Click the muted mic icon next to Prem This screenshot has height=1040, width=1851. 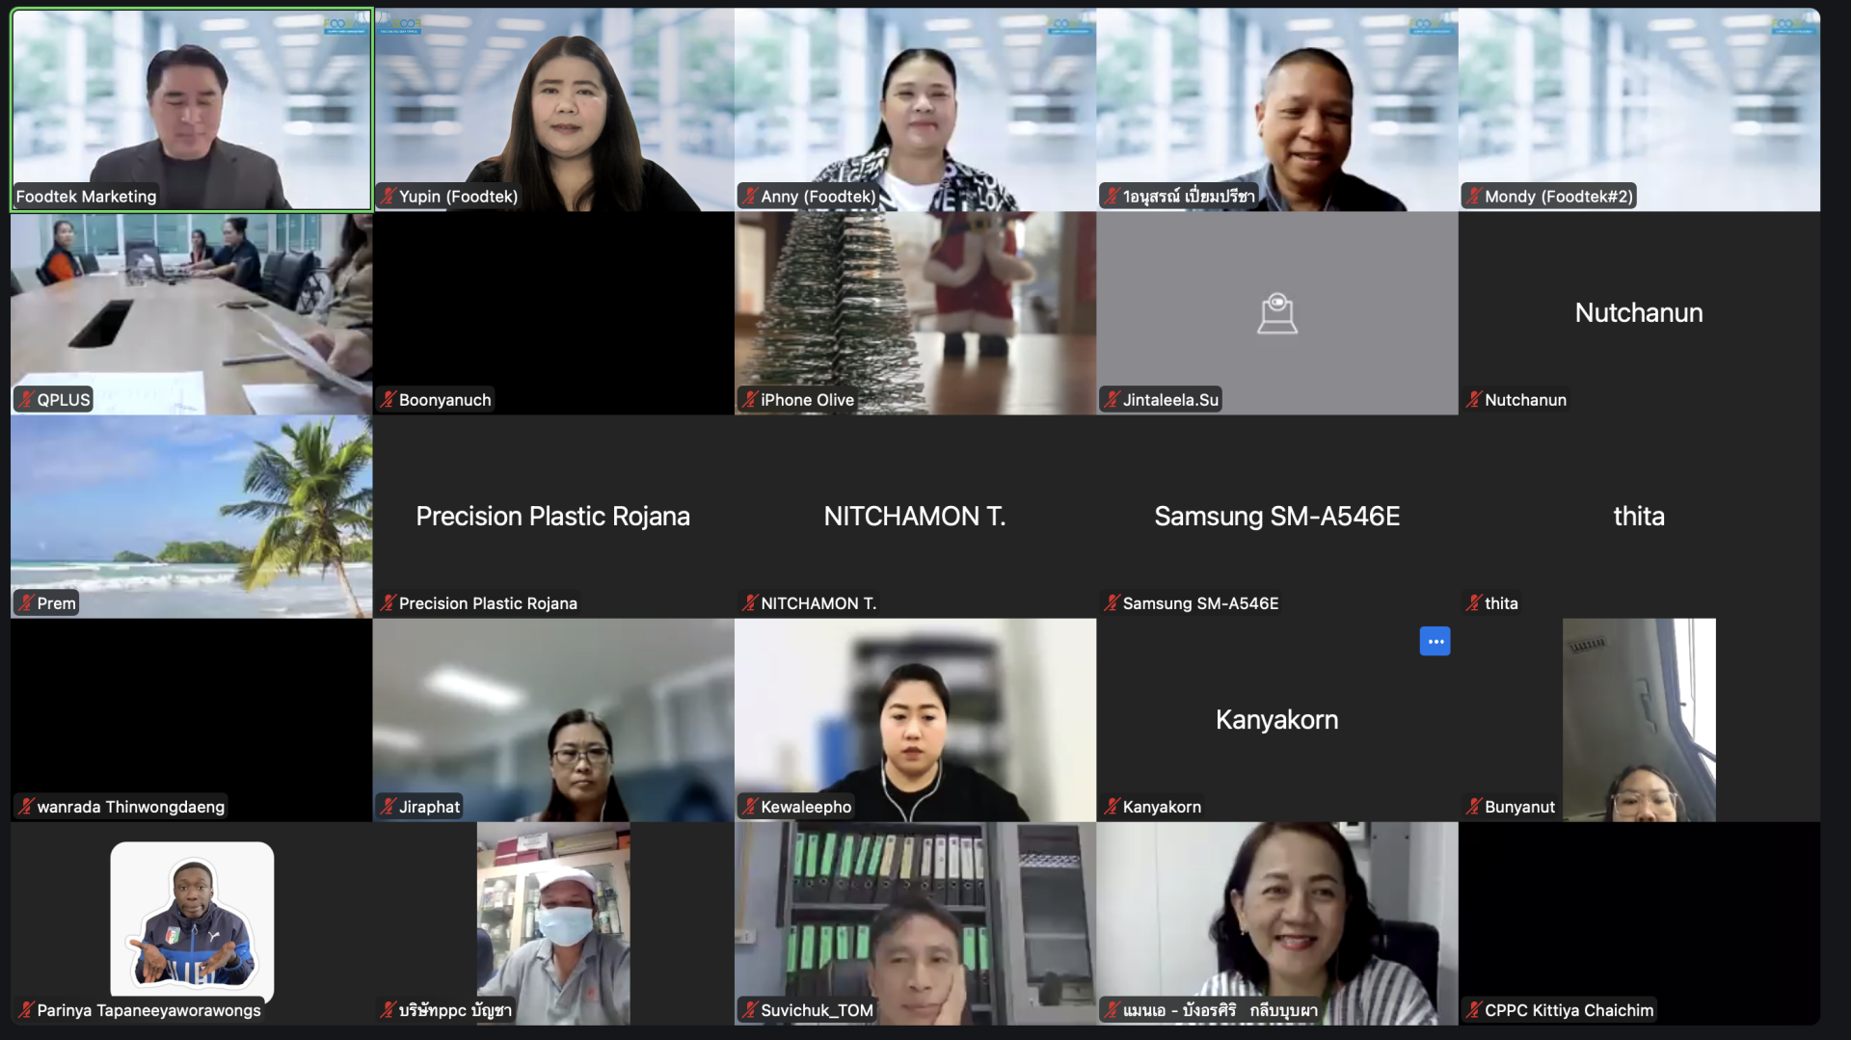26,603
